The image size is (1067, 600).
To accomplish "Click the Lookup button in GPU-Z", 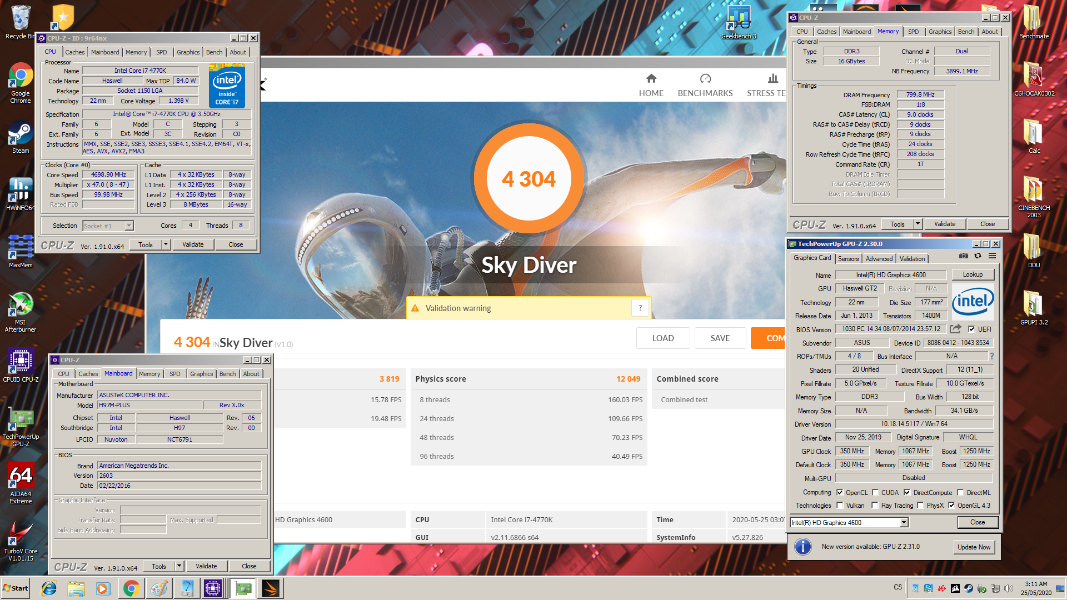I will 973,274.
